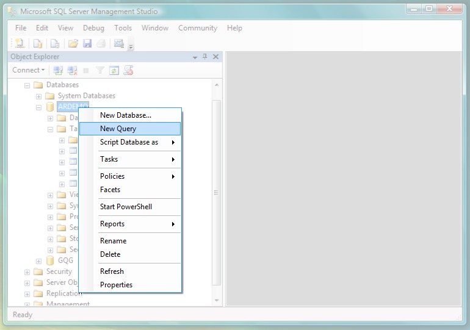Expand the Replication node
The image size is (470, 330).
point(27,294)
